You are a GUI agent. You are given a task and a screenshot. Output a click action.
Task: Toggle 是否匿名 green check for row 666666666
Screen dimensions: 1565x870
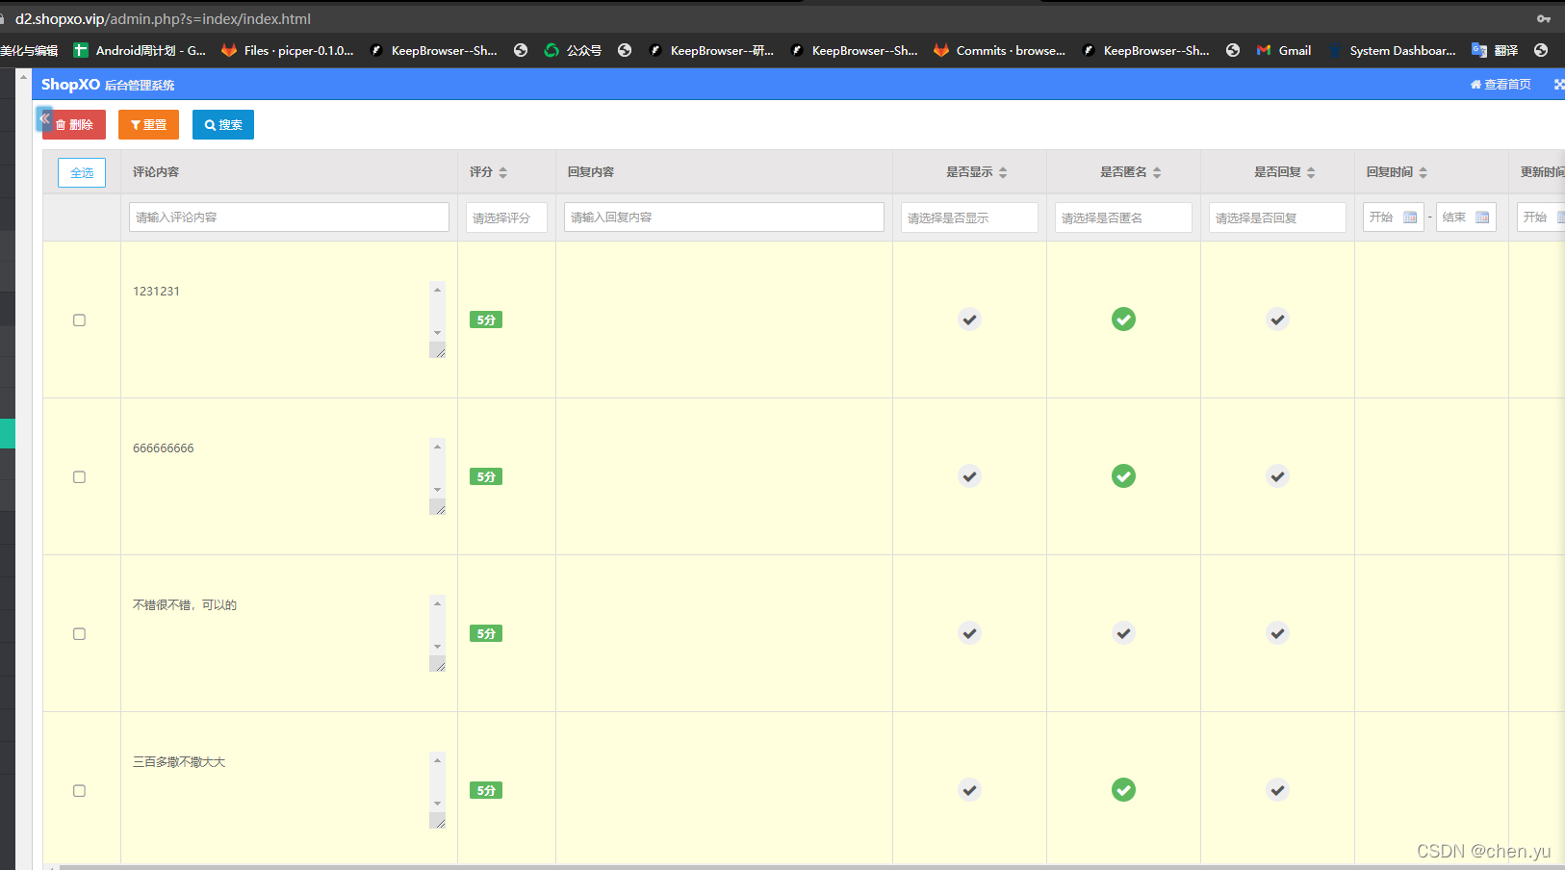tap(1123, 476)
